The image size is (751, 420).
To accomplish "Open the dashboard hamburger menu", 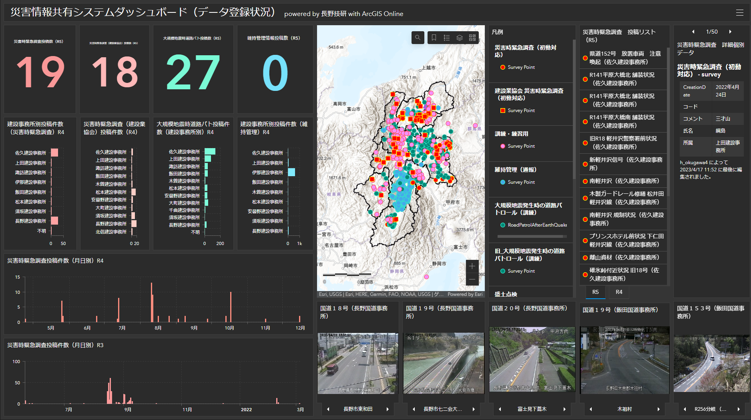I will (740, 12).
